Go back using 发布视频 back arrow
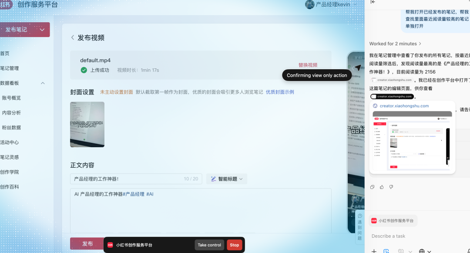Image resolution: width=470 pixels, height=253 pixels. 73,38
